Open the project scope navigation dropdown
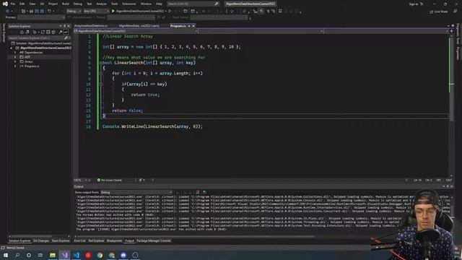Screen dimensions: 462x260 click(136, 31)
